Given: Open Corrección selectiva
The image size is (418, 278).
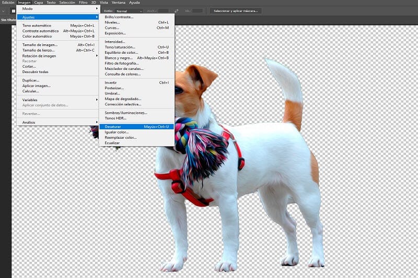Looking at the screenshot, I should coord(136,104).
